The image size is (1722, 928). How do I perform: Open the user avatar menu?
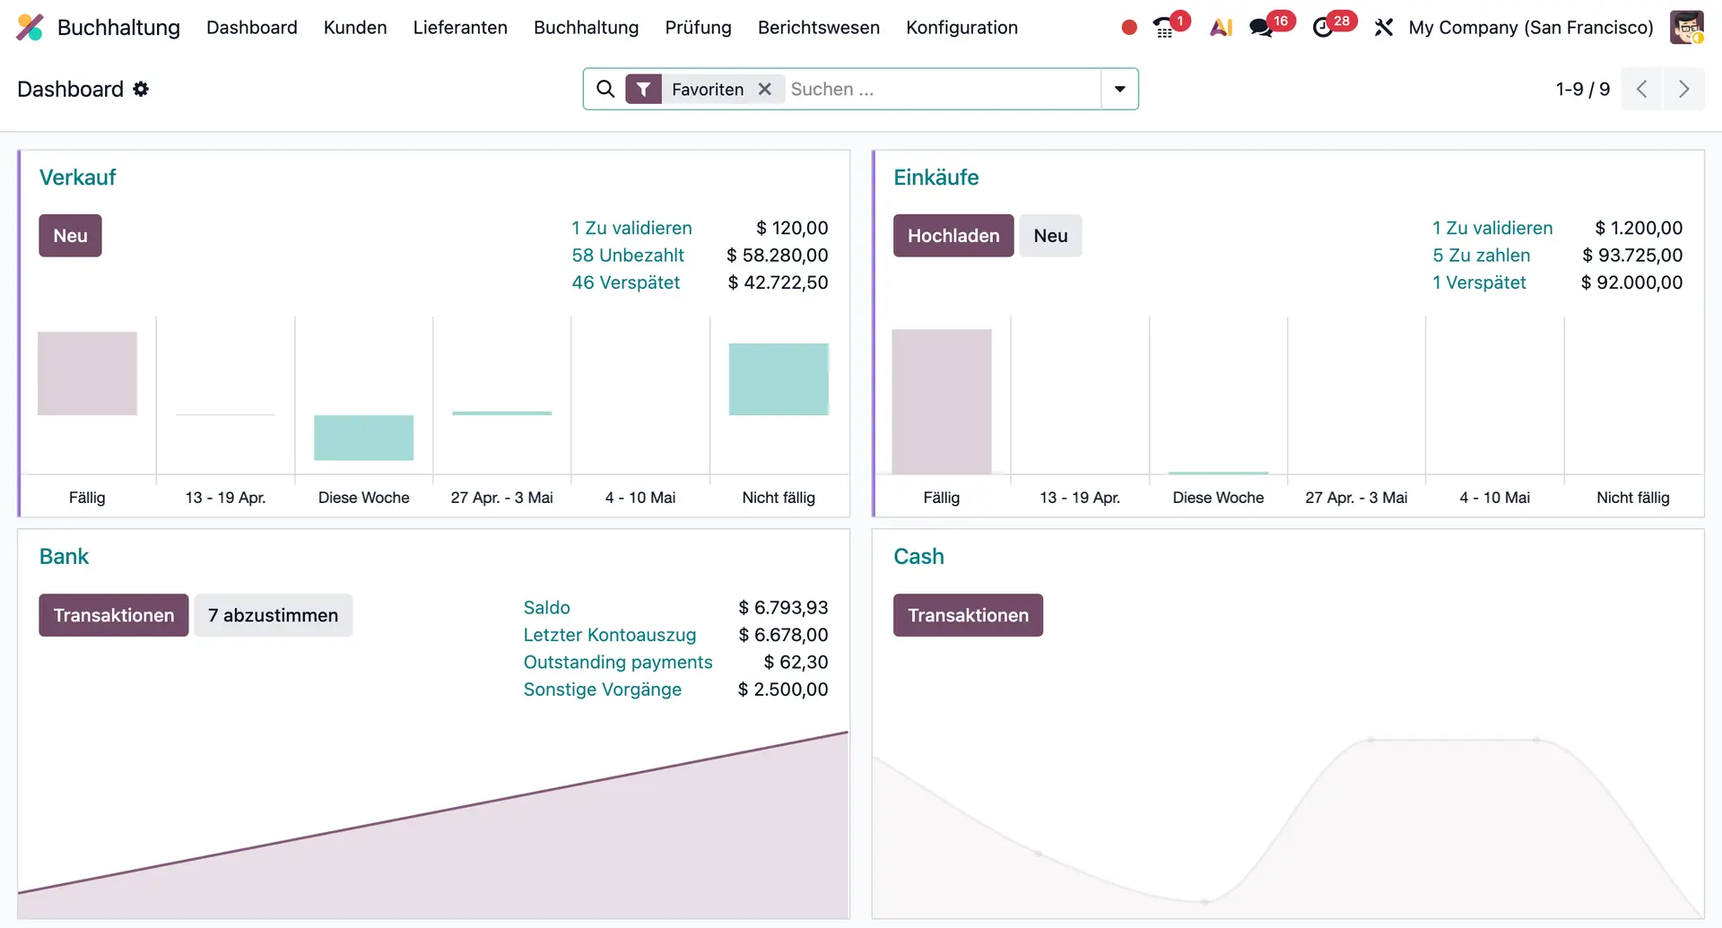tap(1688, 28)
